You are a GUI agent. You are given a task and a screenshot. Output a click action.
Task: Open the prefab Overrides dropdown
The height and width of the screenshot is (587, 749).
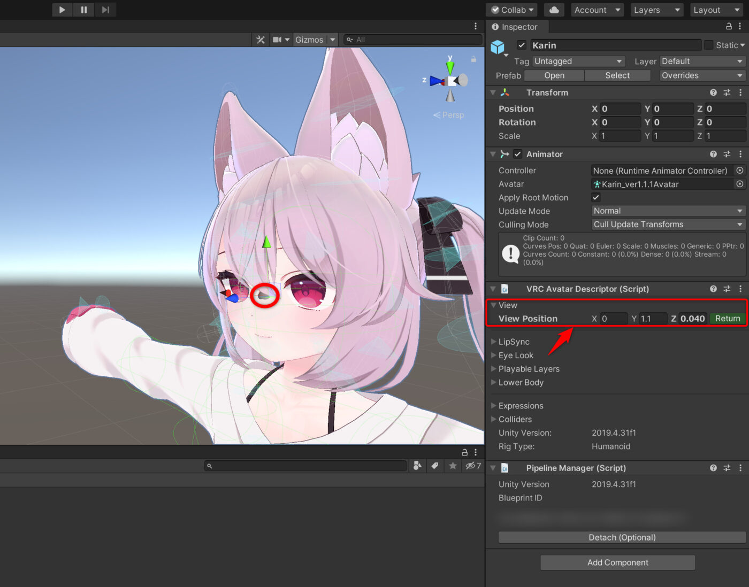702,75
